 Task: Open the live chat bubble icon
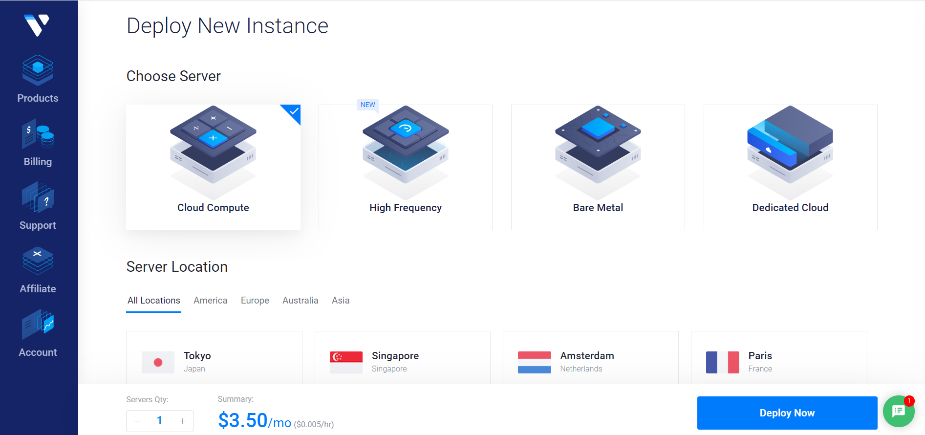tap(899, 411)
